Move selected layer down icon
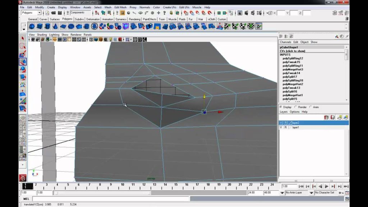 click(332, 118)
